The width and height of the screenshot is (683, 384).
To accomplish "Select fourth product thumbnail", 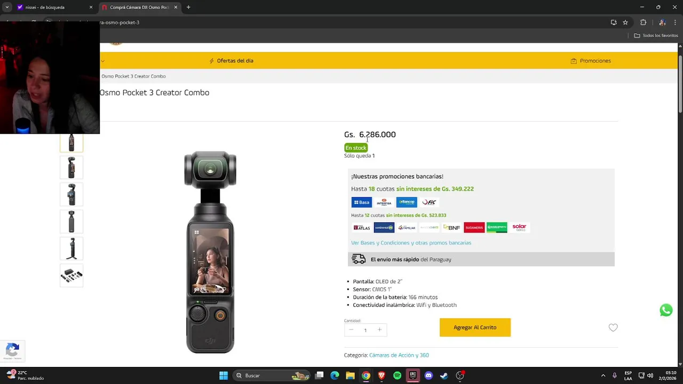I will tap(72, 221).
